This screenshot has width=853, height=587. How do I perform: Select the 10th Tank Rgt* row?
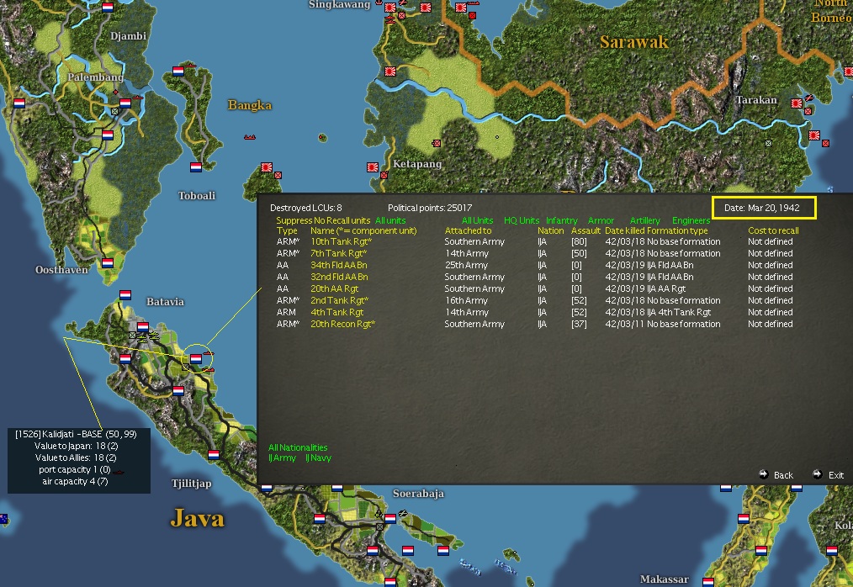coord(534,241)
